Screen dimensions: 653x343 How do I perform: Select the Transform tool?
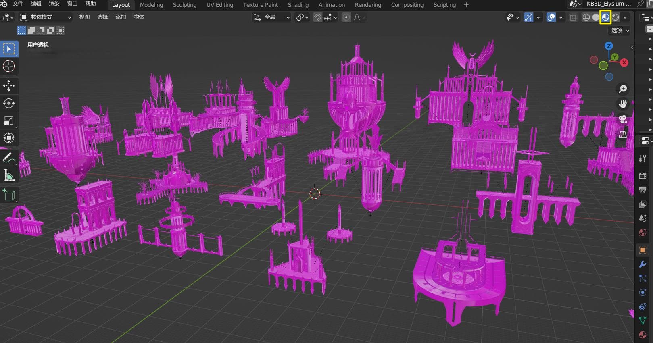click(x=9, y=138)
